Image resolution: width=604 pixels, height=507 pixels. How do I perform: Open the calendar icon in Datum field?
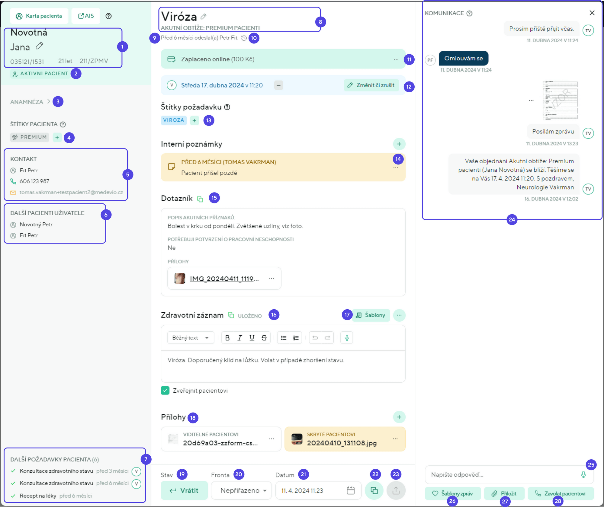350,490
